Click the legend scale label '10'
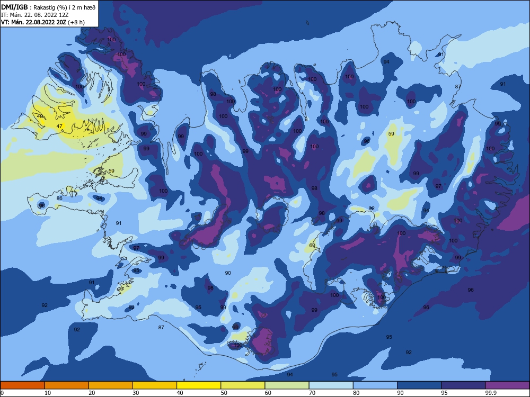Viewport: 530px width, 397px height. (48, 393)
